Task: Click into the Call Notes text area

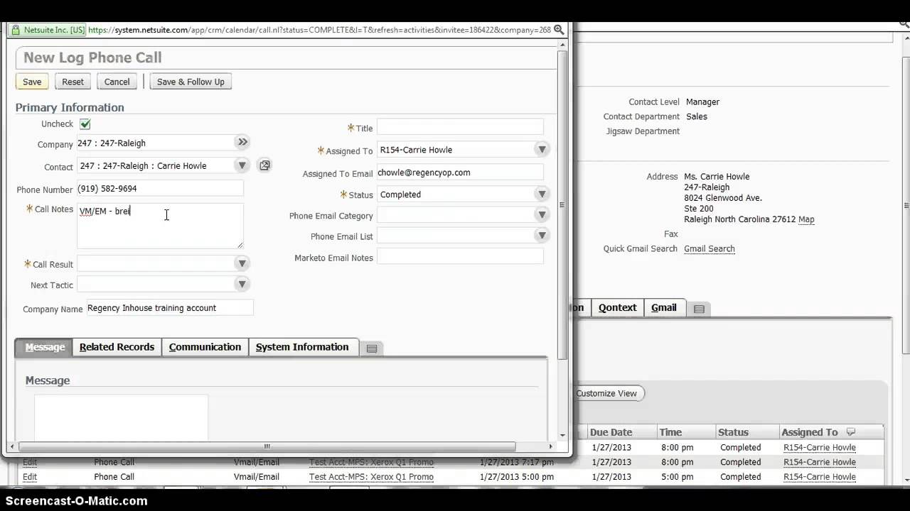Action: pyautogui.click(x=160, y=226)
